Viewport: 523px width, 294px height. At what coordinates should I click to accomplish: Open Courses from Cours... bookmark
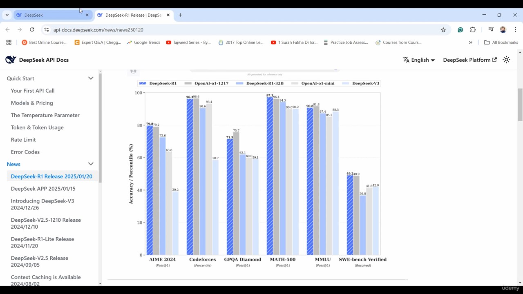tap(398, 42)
